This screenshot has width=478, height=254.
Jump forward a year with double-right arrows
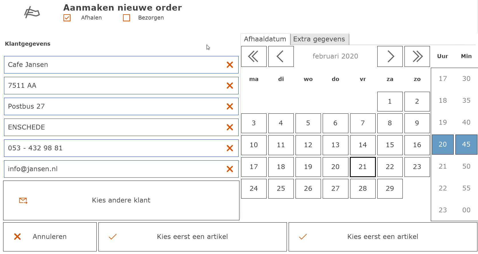pos(417,57)
